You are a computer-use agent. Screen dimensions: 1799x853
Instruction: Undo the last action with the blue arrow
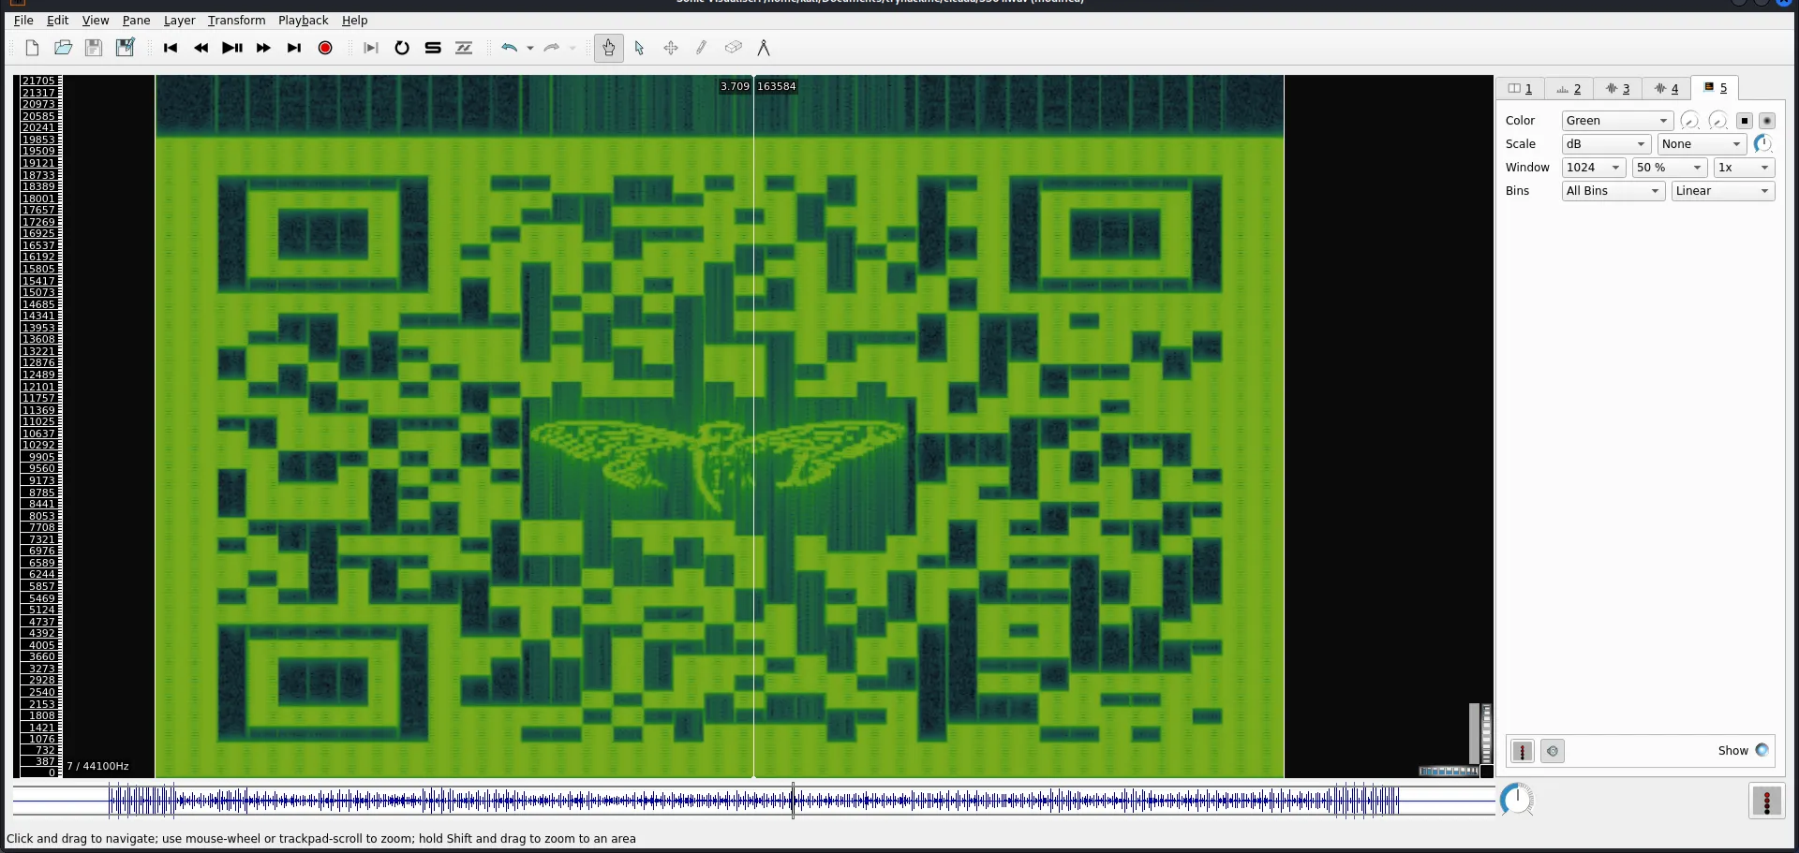[509, 48]
